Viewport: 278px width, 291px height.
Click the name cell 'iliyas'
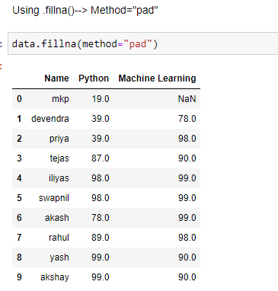[x=59, y=178]
